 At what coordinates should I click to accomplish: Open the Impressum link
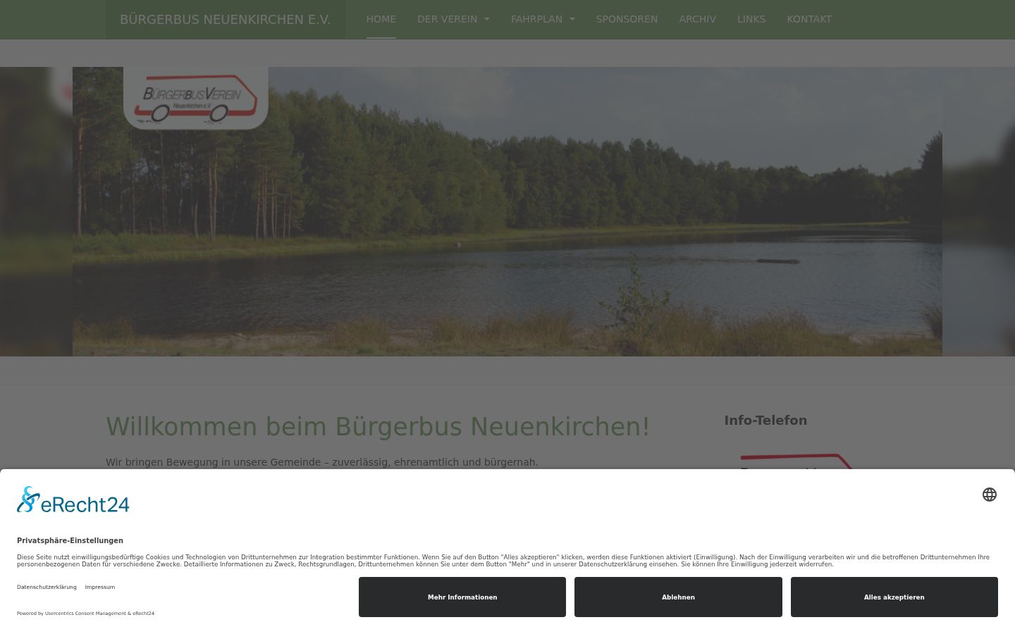[100, 587]
